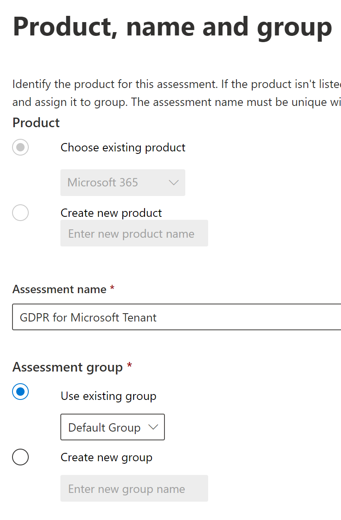The height and width of the screenshot is (520, 341).
Task: Click the Enter new group name field
Action: pyautogui.click(x=134, y=489)
